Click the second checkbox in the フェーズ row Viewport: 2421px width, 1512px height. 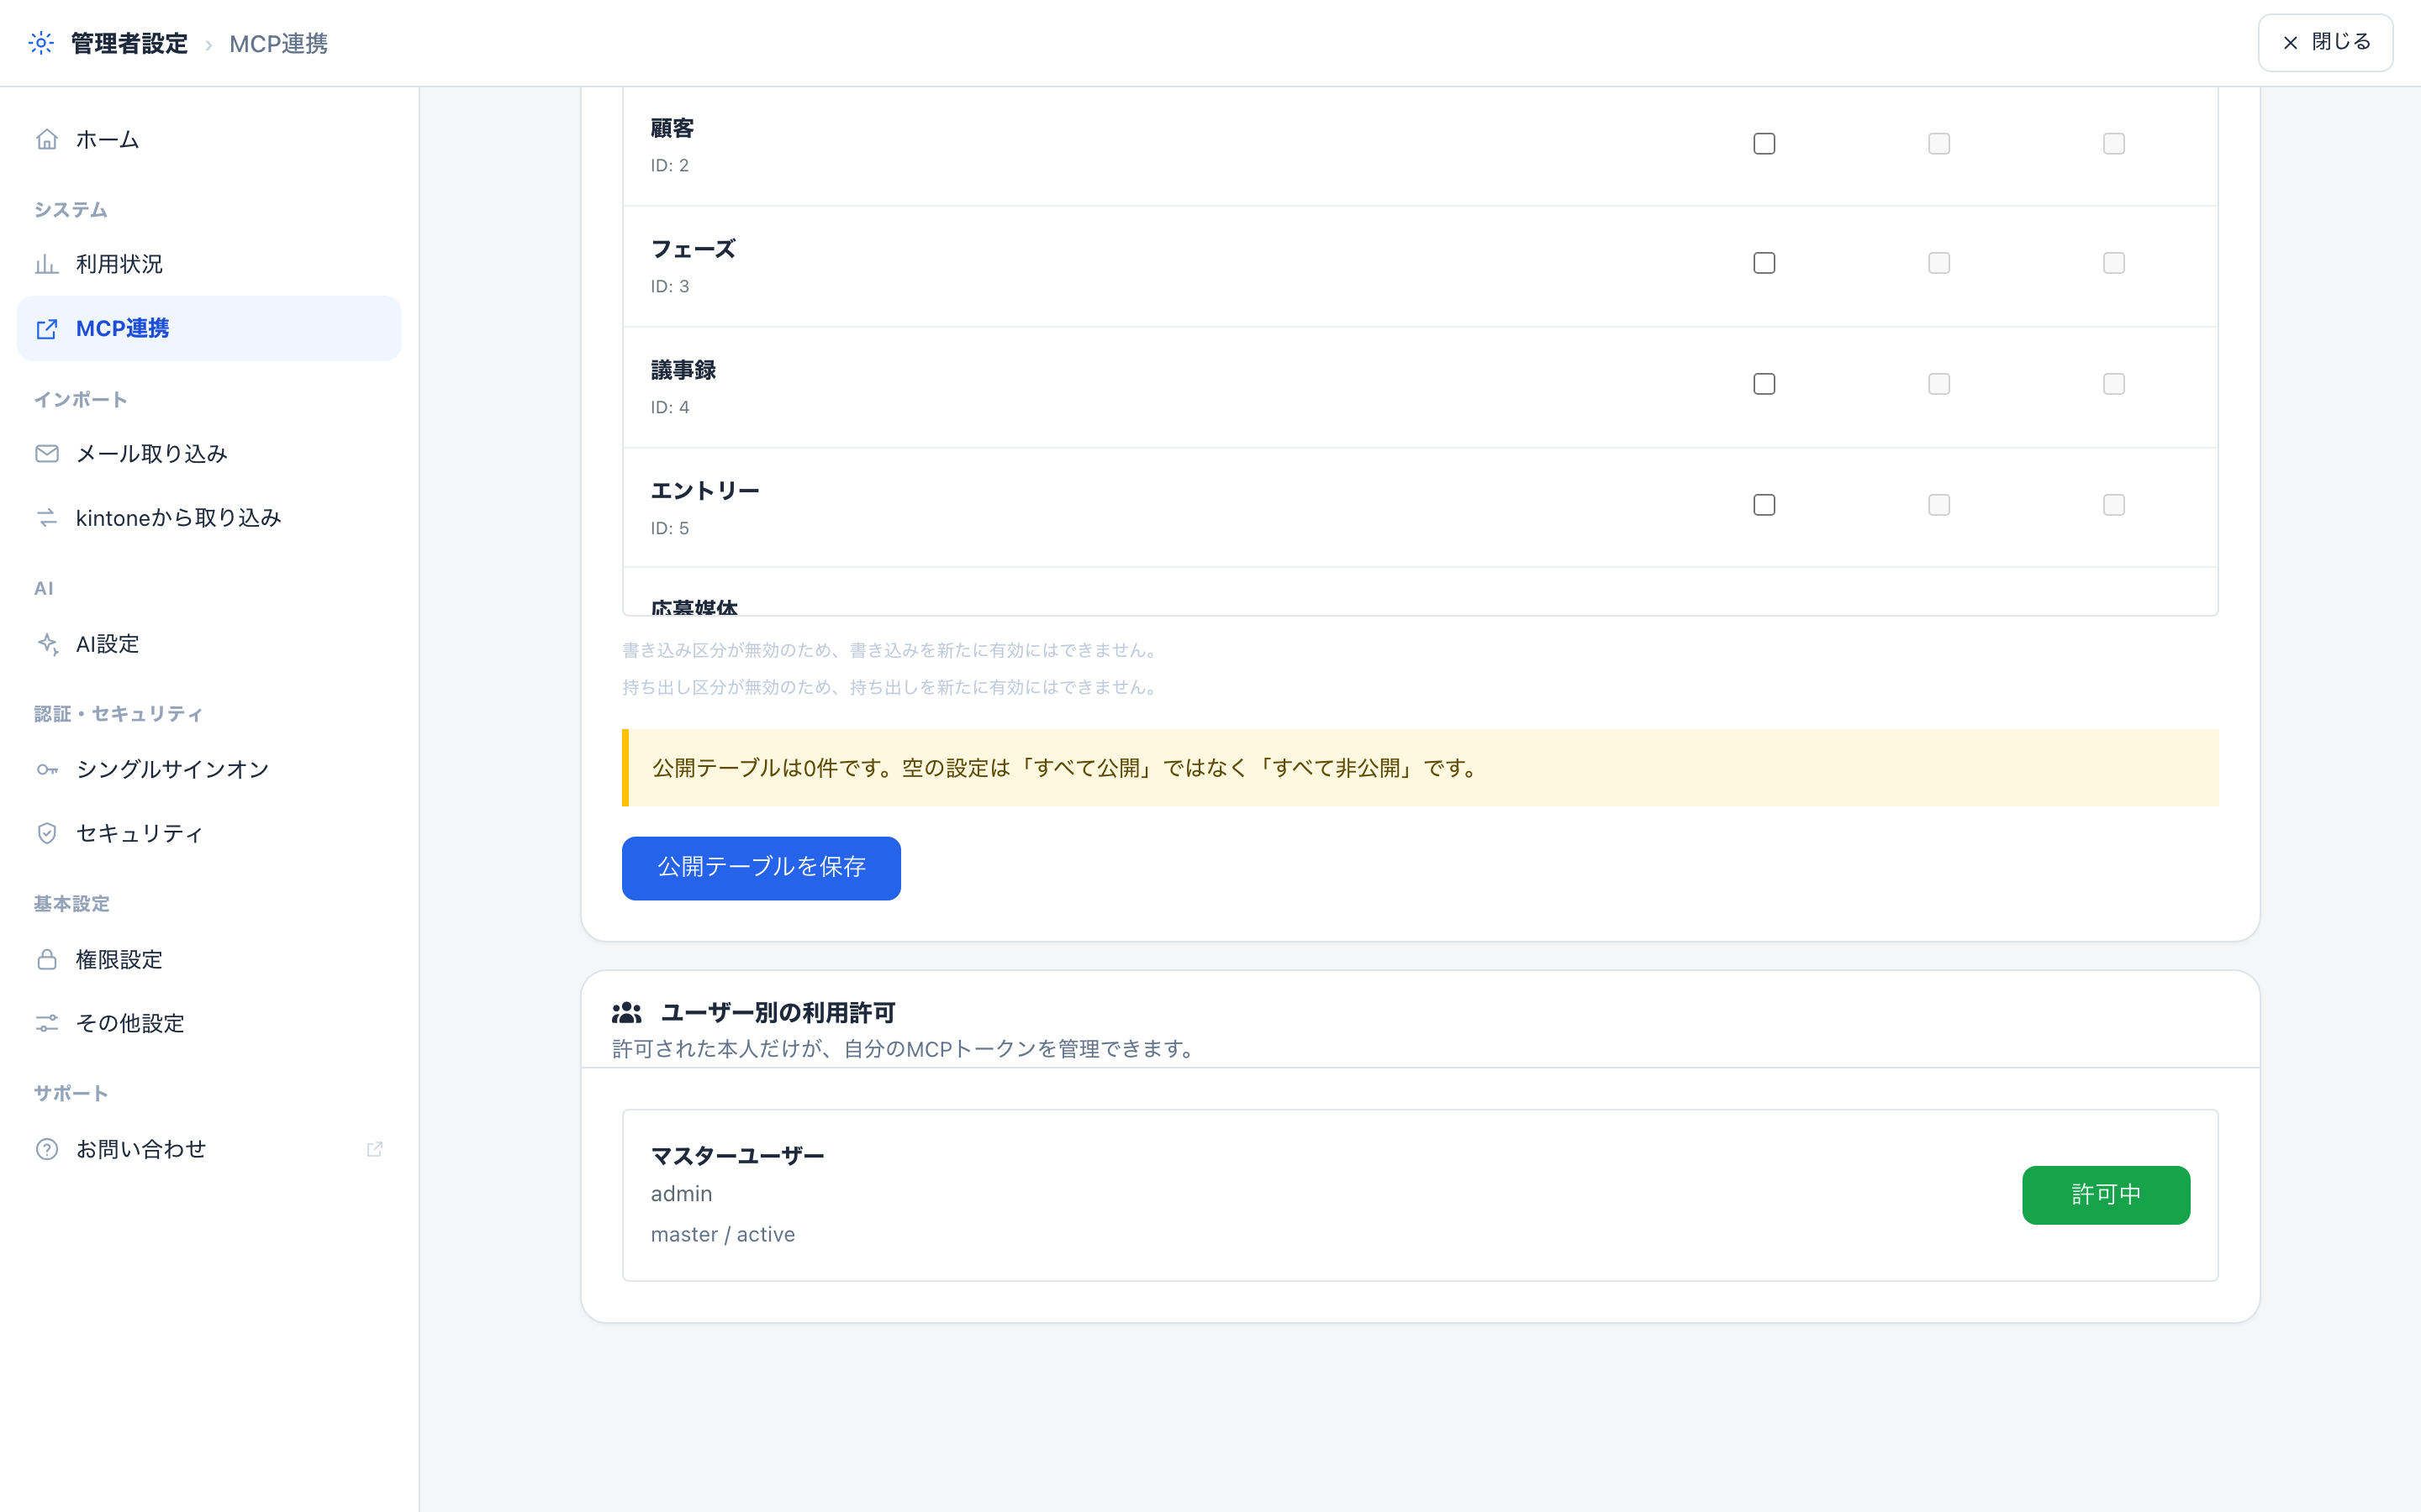pyautogui.click(x=1938, y=263)
